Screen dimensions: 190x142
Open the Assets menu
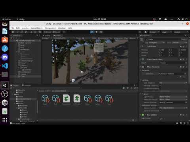point(25,28)
